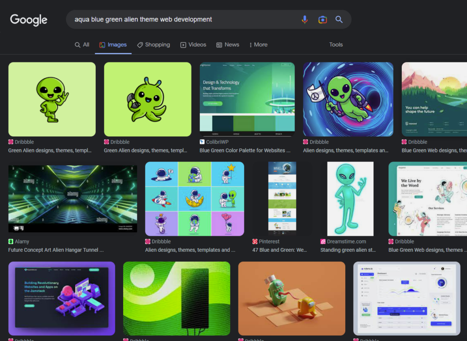
Task: Open Google Lens image search
Action: tap(322, 20)
